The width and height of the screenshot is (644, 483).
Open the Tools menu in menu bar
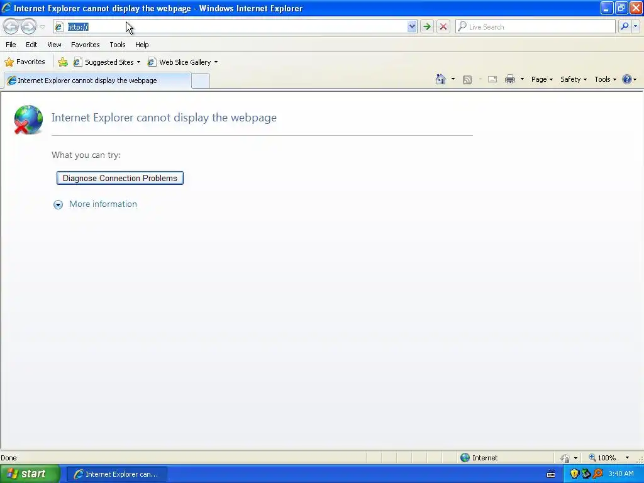[x=118, y=45]
